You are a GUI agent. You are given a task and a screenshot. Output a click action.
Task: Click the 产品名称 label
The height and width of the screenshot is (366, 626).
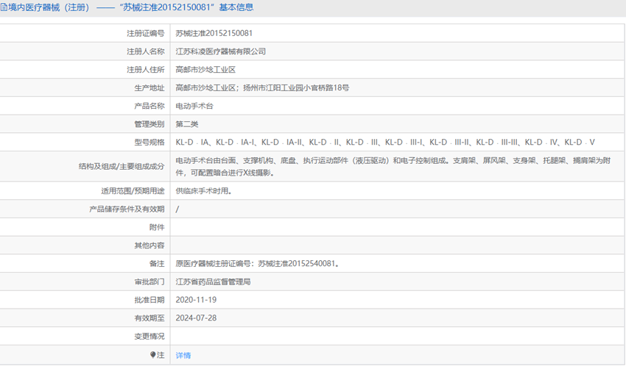click(150, 106)
